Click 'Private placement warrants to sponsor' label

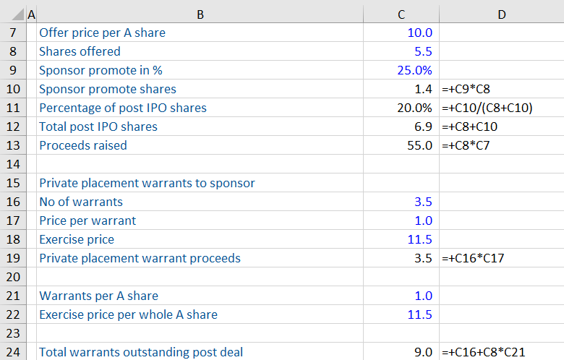pyautogui.click(x=147, y=183)
